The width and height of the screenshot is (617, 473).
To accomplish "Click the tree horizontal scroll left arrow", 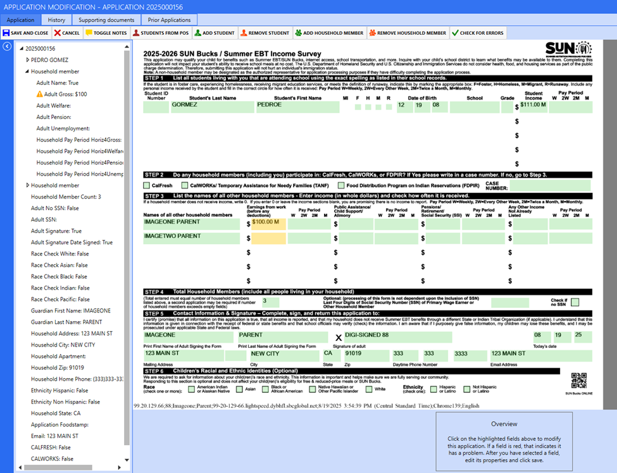I will tap(20, 467).
